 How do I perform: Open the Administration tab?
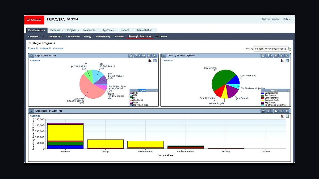[x=144, y=30]
